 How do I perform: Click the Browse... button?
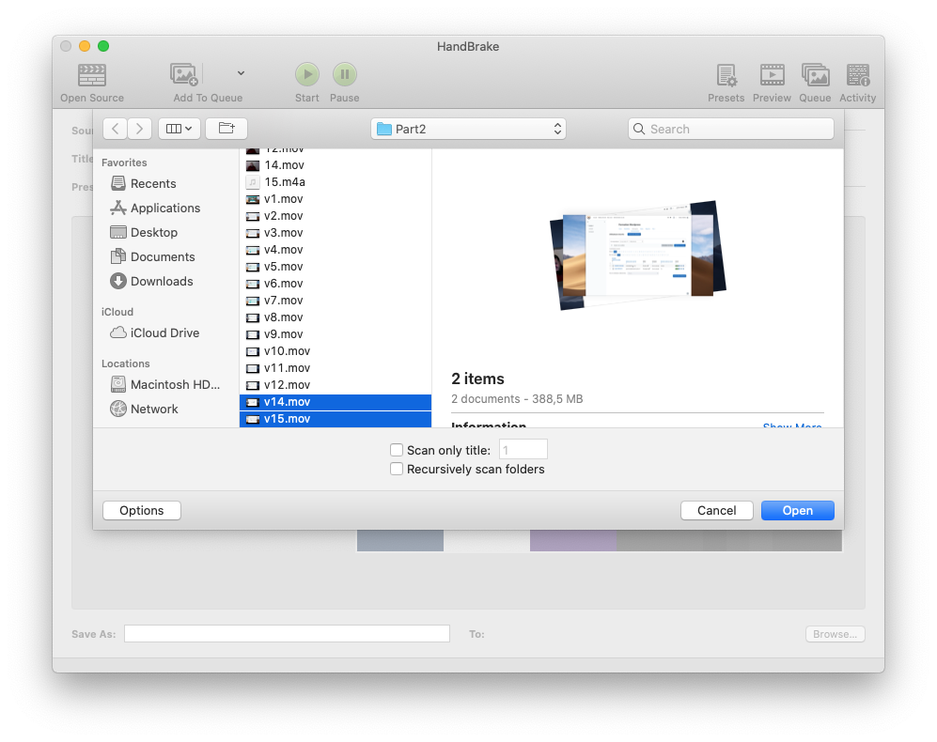pyautogui.click(x=835, y=634)
